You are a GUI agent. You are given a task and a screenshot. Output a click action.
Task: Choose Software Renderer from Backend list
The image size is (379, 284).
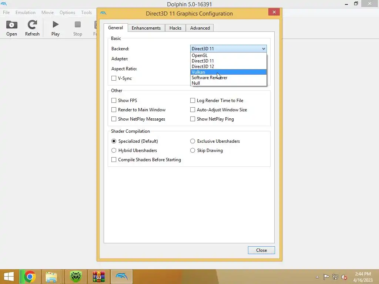(228, 78)
